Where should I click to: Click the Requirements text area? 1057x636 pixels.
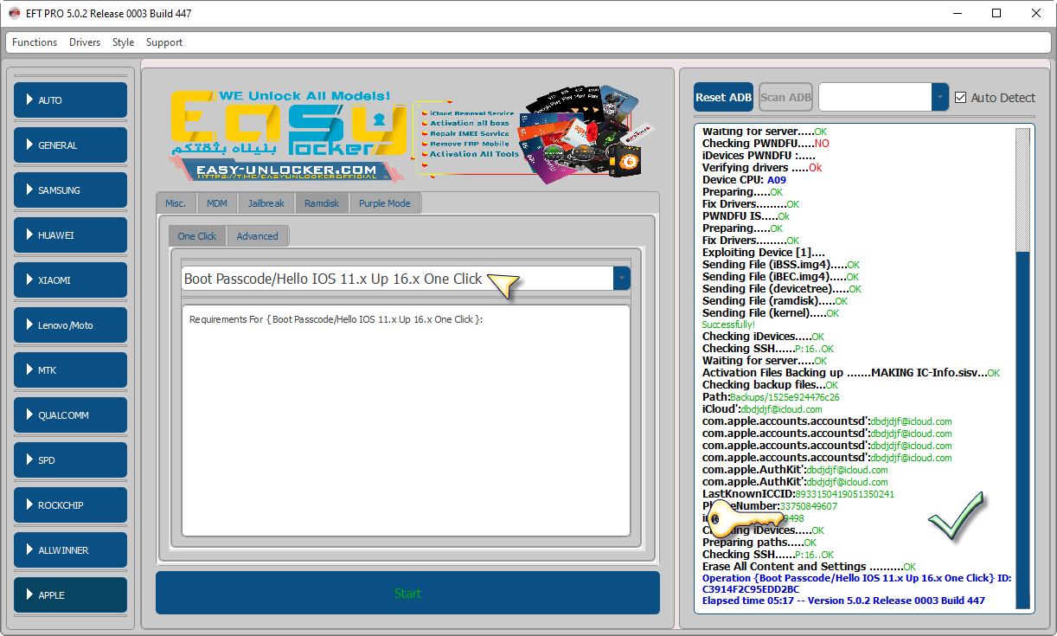click(406, 421)
